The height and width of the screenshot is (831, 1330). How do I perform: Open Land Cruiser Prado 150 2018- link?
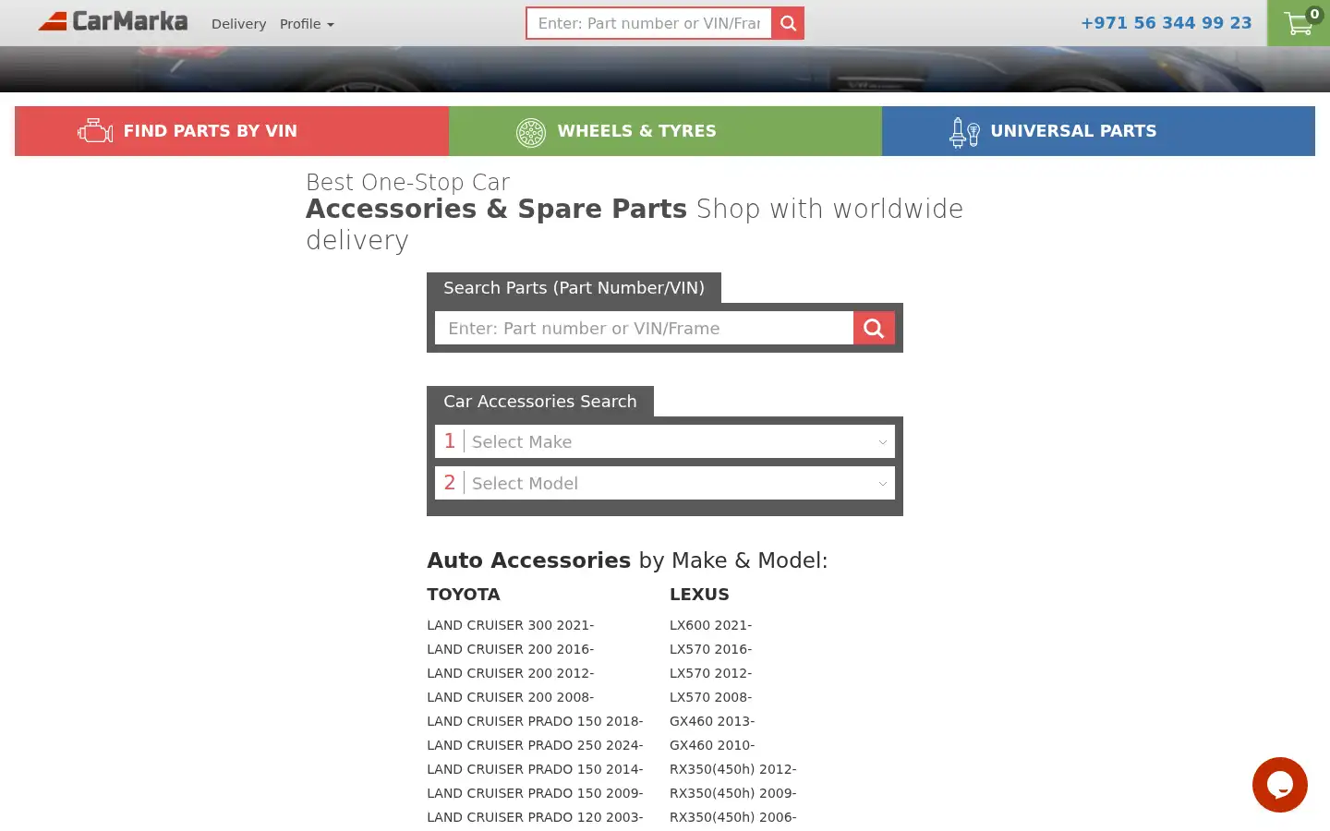535,721
